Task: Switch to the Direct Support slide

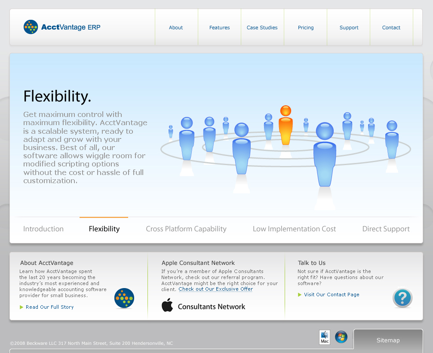Action: point(386,229)
